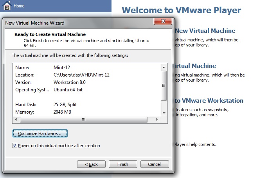
Task: Click the 'to VMware Workstation' upgrade link
Action: pyautogui.click(x=209, y=101)
